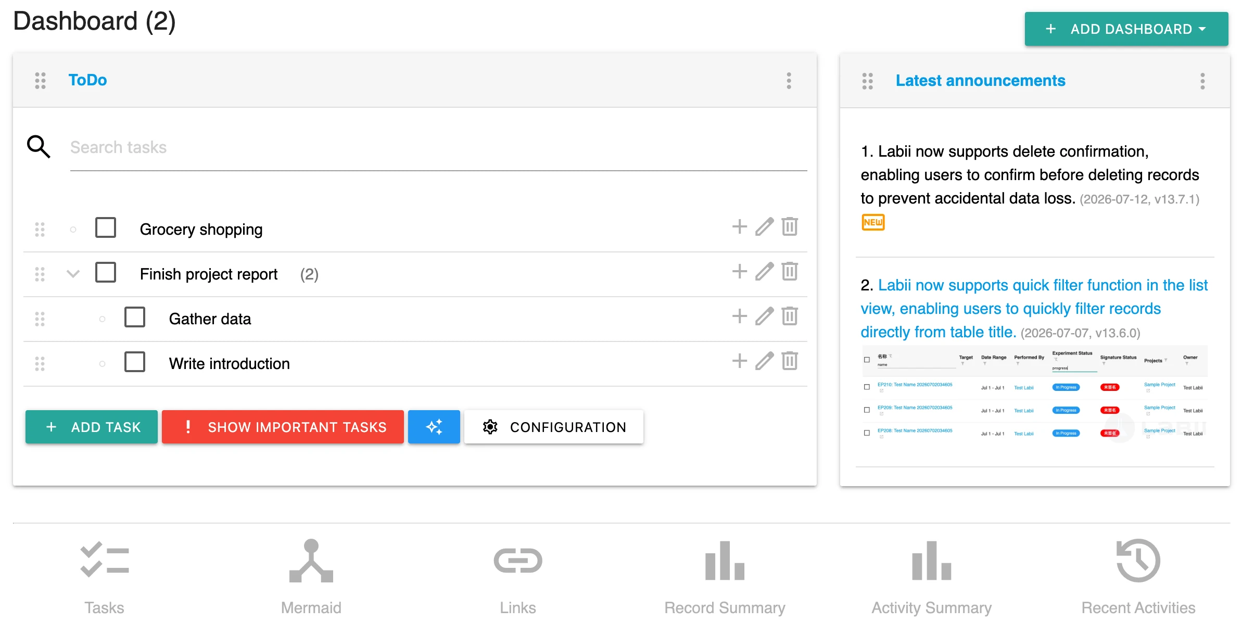This screenshot has height=635, width=1242.
Task: Edit the Gather data task
Action: point(764,316)
